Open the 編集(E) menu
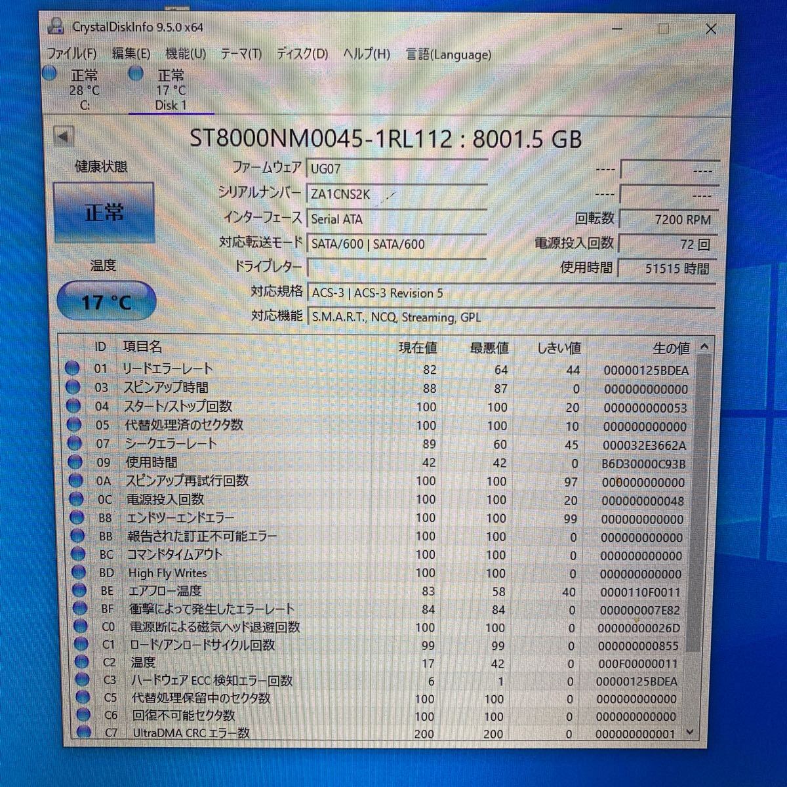The height and width of the screenshot is (787, 787). pyautogui.click(x=131, y=54)
